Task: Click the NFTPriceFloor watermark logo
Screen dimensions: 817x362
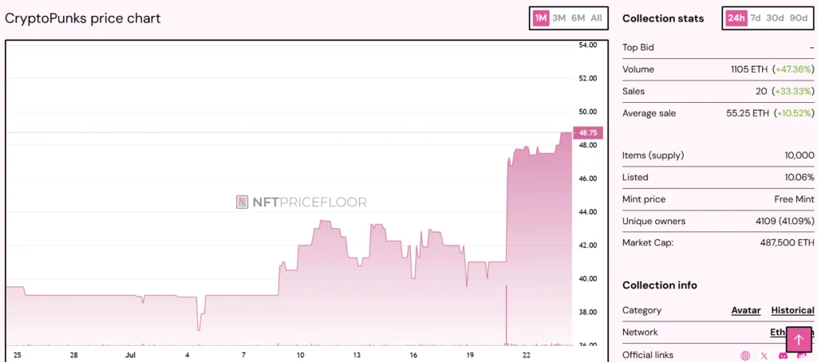Action: 302,203
